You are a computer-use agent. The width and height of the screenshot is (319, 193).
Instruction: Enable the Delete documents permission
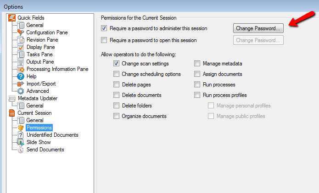pyautogui.click(x=117, y=95)
